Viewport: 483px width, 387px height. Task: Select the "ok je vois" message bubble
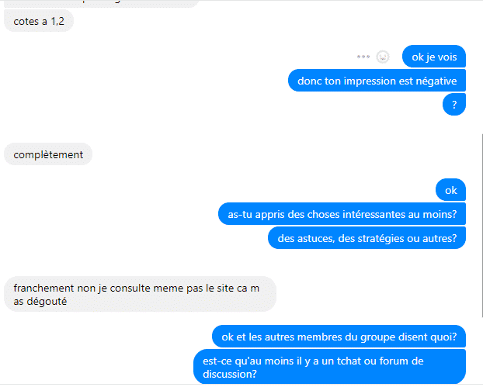coord(434,57)
